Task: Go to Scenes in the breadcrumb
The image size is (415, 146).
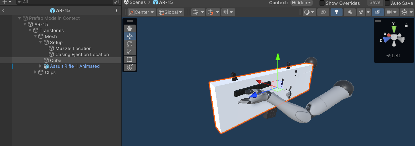Action: [x=137, y=2]
